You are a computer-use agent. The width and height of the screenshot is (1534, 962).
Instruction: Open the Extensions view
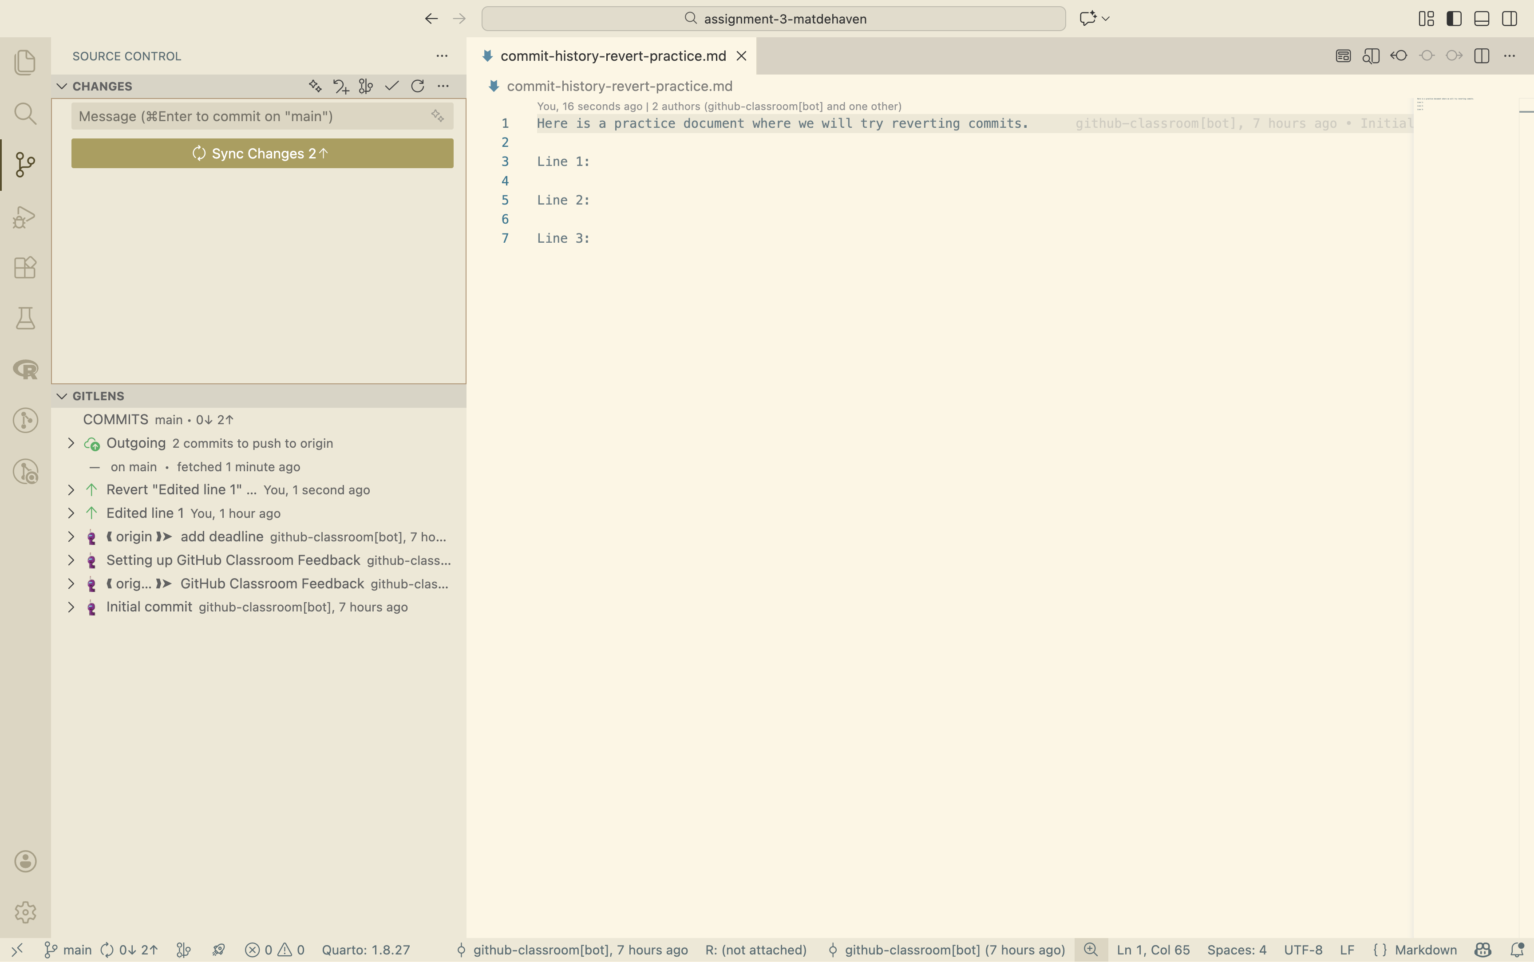pos(25,267)
